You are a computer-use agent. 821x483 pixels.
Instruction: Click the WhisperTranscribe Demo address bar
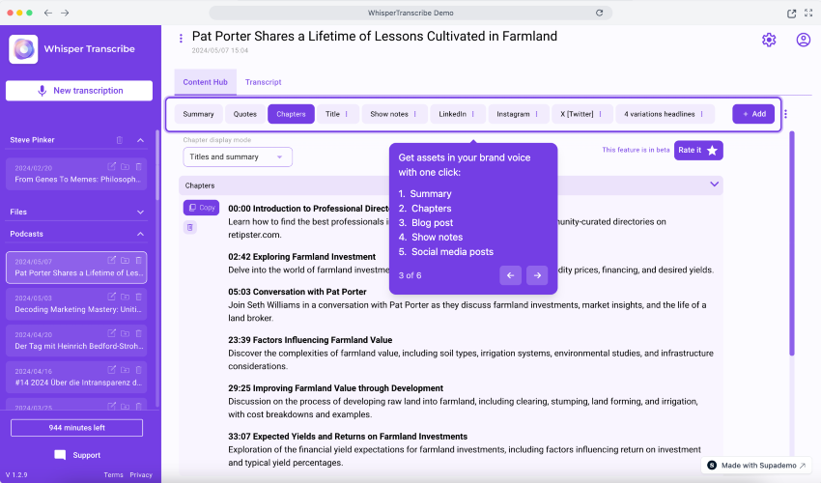(x=410, y=13)
